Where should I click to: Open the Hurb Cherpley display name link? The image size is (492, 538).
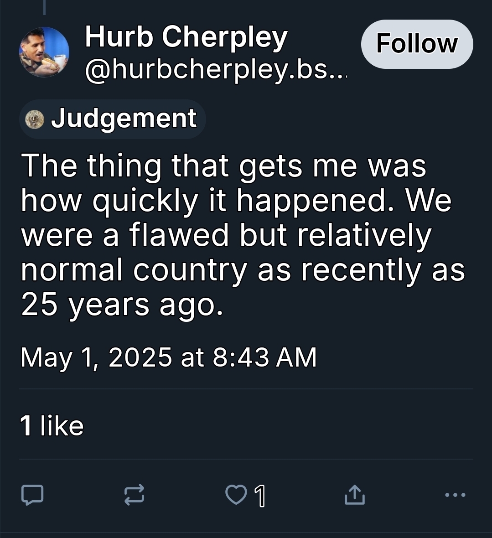pyautogui.click(x=186, y=36)
